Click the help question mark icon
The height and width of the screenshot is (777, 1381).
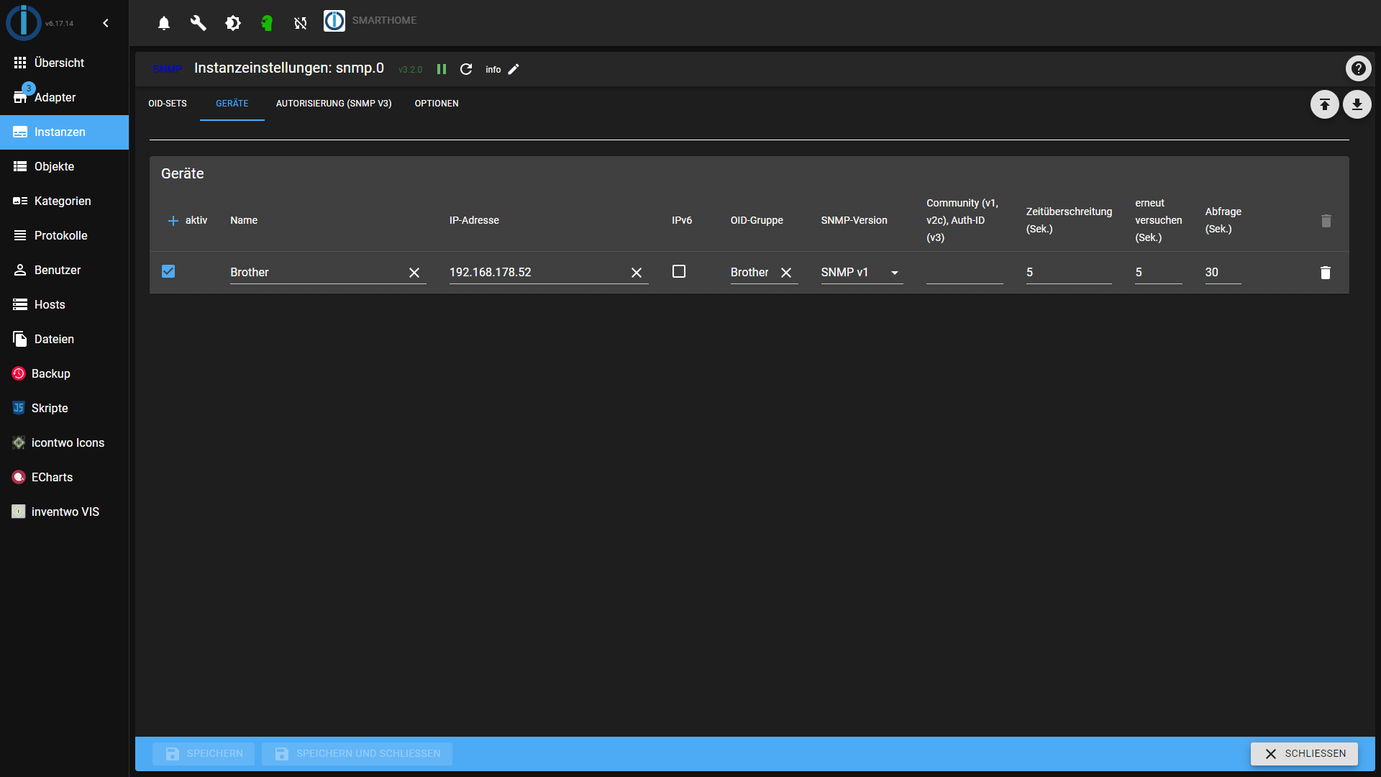[1358, 68]
